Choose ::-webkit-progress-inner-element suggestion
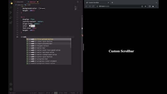The height and width of the screenshot is (94, 167). pyautogui.click(x=49, y=61)
